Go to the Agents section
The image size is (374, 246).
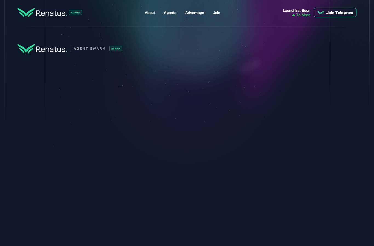click(x=170, y=13)
